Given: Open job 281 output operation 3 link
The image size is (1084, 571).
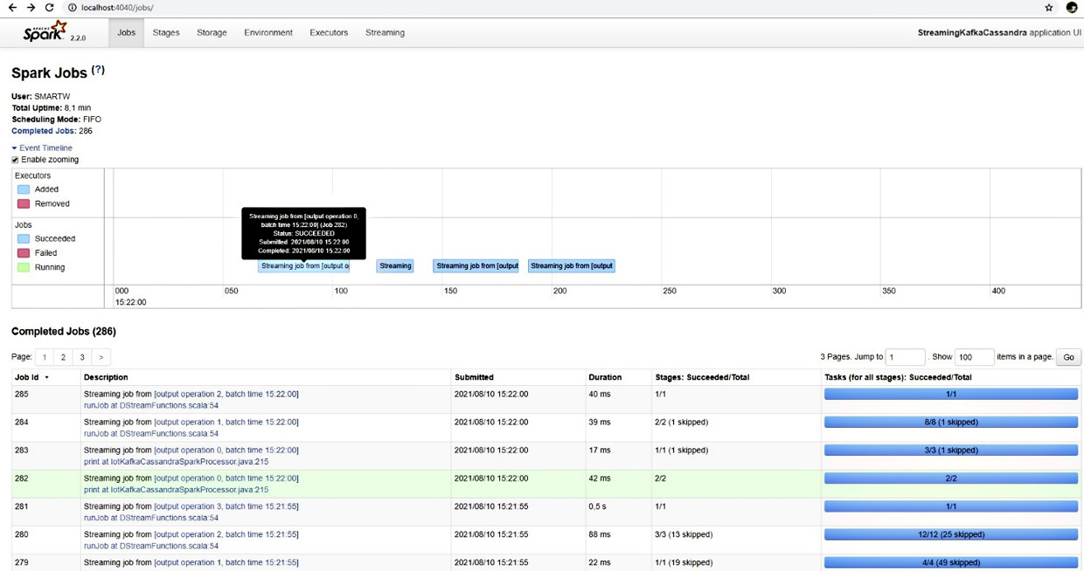Looking at the screenshot, I should tap(226, 506).
